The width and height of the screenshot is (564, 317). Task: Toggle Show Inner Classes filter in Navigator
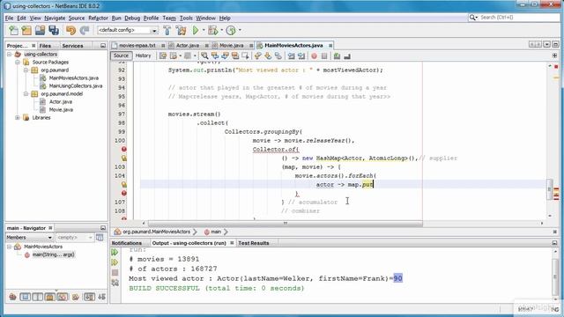[x=63, y=297]
